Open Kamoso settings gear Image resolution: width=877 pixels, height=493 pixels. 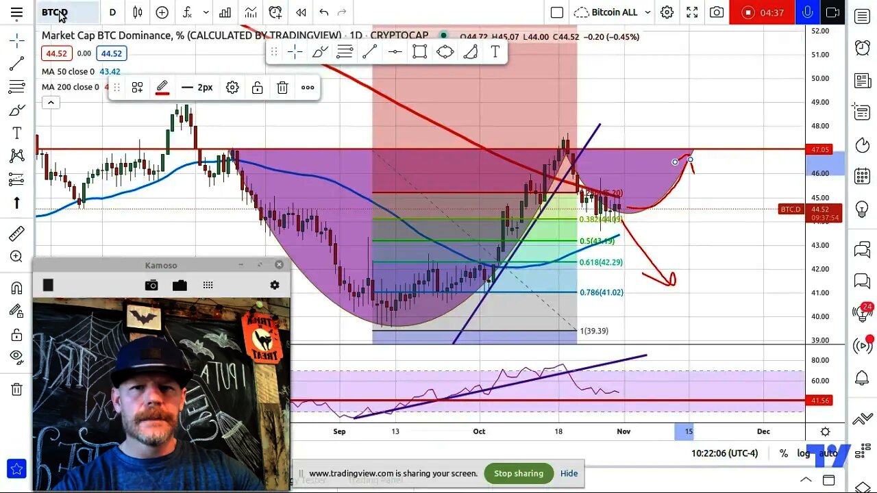click(275, 285)
